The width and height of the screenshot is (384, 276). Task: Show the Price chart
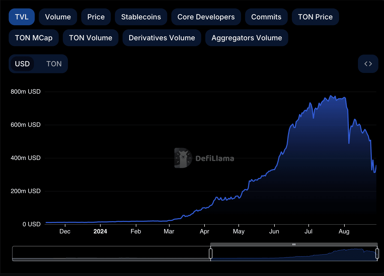pos(96,17)
